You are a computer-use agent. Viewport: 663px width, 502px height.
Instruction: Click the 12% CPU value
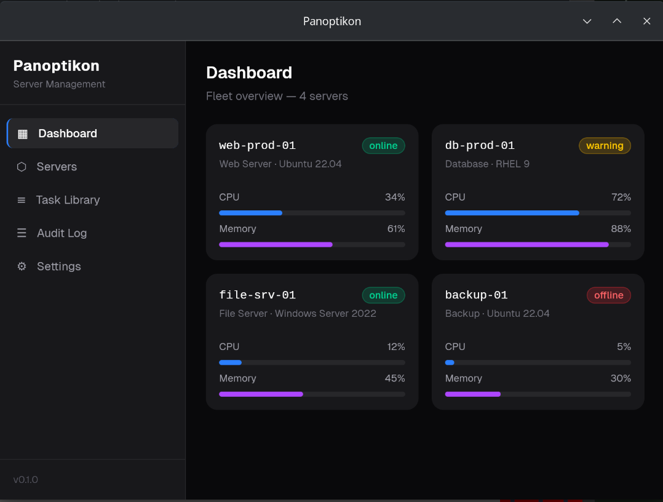396,347
